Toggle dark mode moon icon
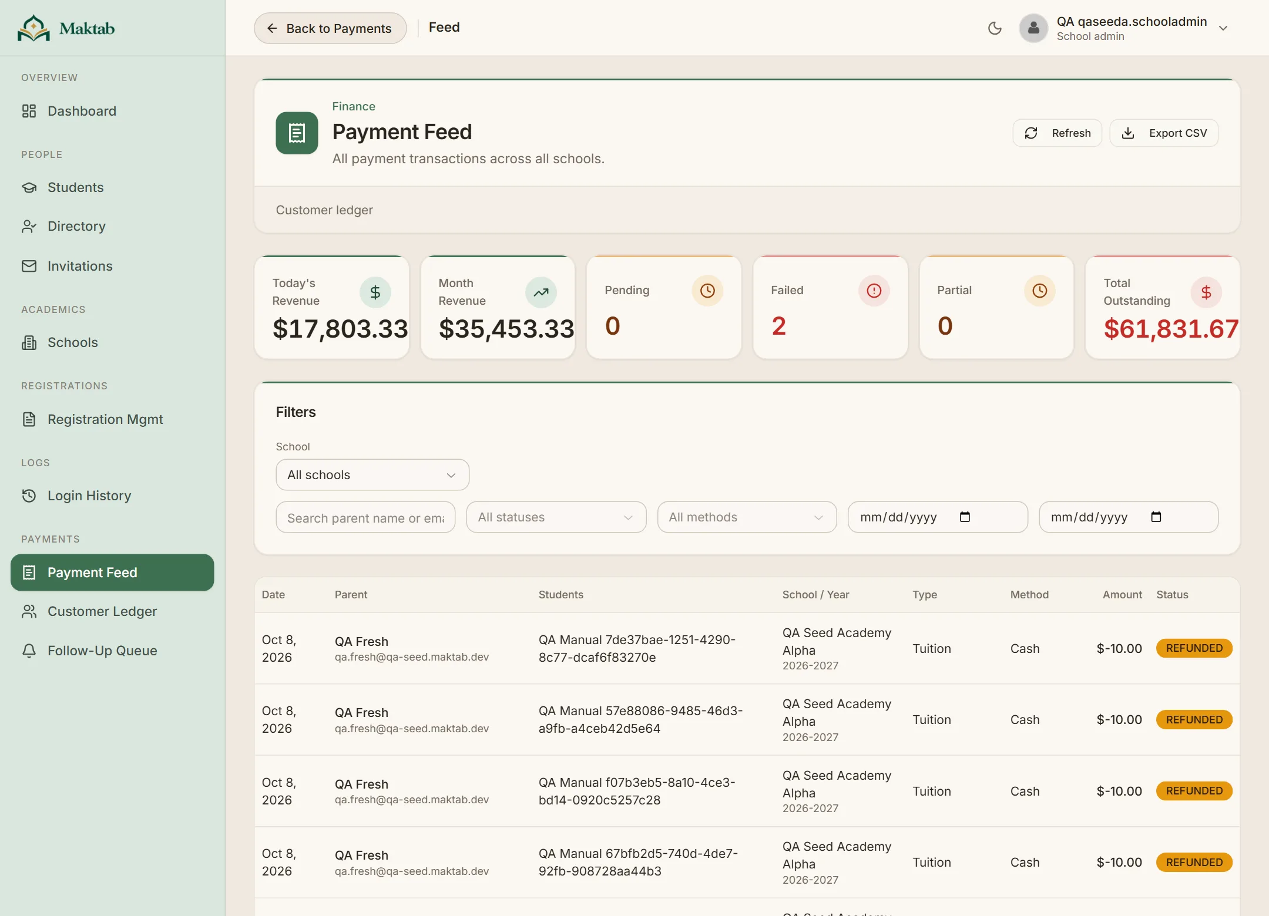 (995, 28)
